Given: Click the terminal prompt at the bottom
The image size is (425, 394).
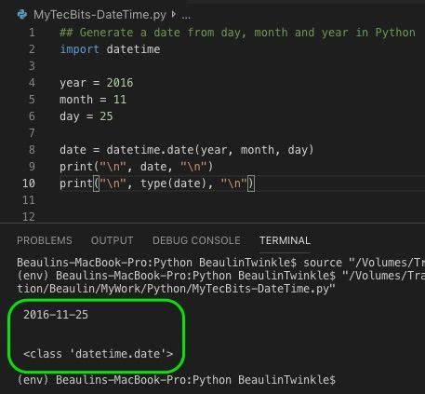Looking at the screenshot, I should (177, 380).
